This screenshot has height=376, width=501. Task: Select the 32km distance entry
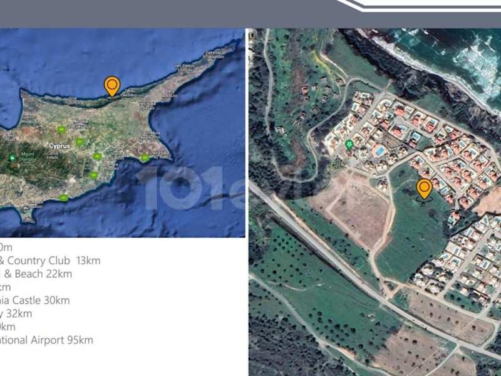point(16,313)
